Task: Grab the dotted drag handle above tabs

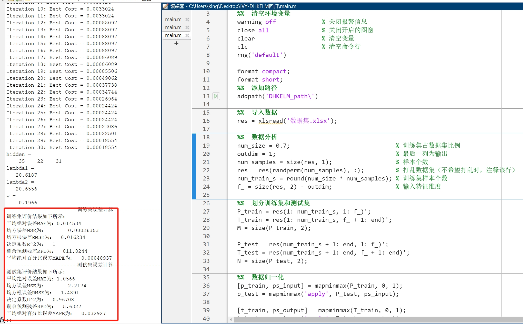Action: pyautogui.click(x=176, y=12)
